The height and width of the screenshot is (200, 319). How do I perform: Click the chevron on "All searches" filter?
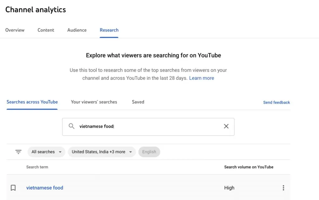(x=60, y=152)
